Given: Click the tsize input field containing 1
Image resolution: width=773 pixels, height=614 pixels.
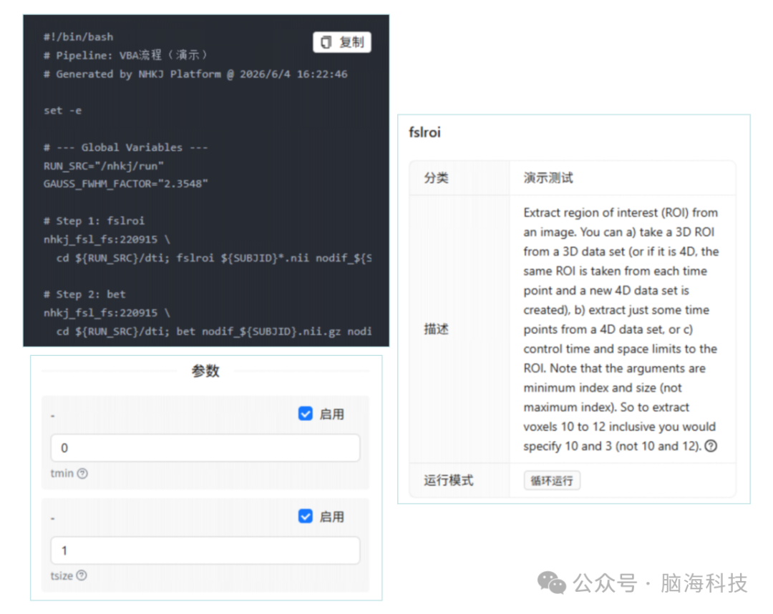Looking at the screenshot, I should (205, 550).
